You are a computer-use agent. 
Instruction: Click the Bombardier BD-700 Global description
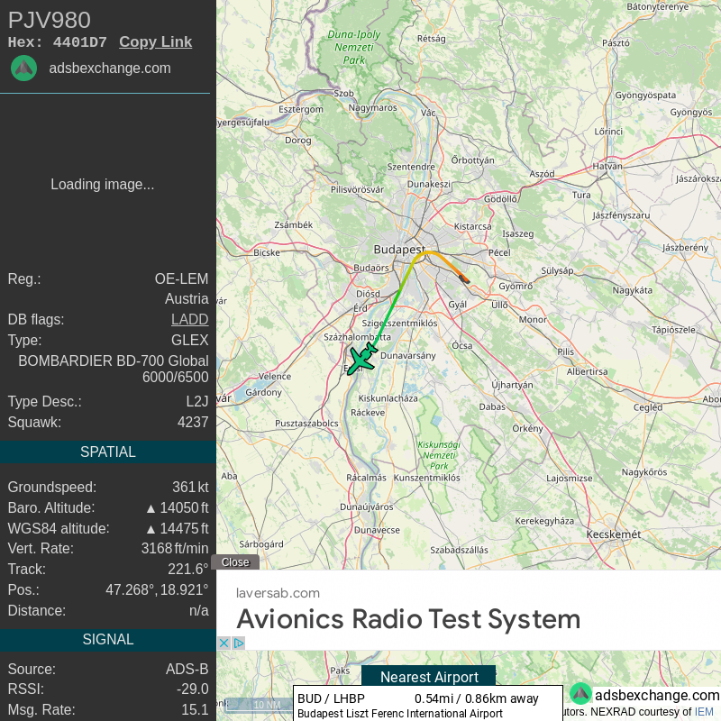coord(114,369)
